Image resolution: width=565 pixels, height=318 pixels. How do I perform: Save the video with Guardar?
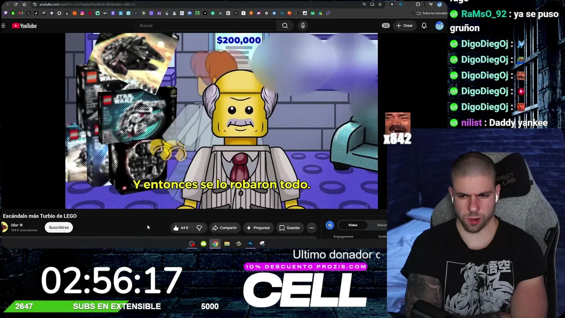[x=290, y=228]
